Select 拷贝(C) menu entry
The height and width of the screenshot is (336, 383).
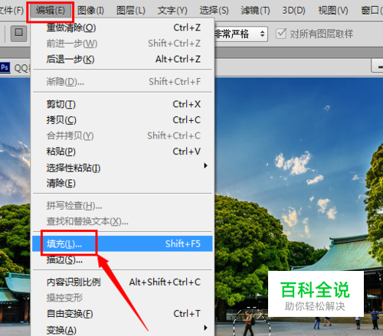pos(123,120)
